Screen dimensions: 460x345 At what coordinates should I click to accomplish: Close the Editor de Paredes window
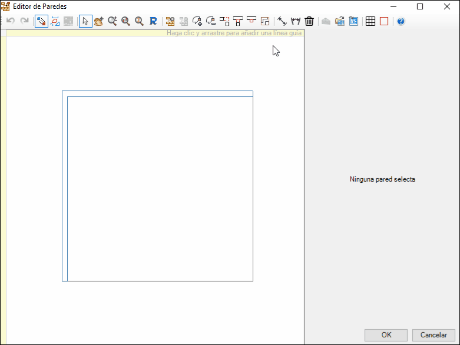tap(446, 6)
